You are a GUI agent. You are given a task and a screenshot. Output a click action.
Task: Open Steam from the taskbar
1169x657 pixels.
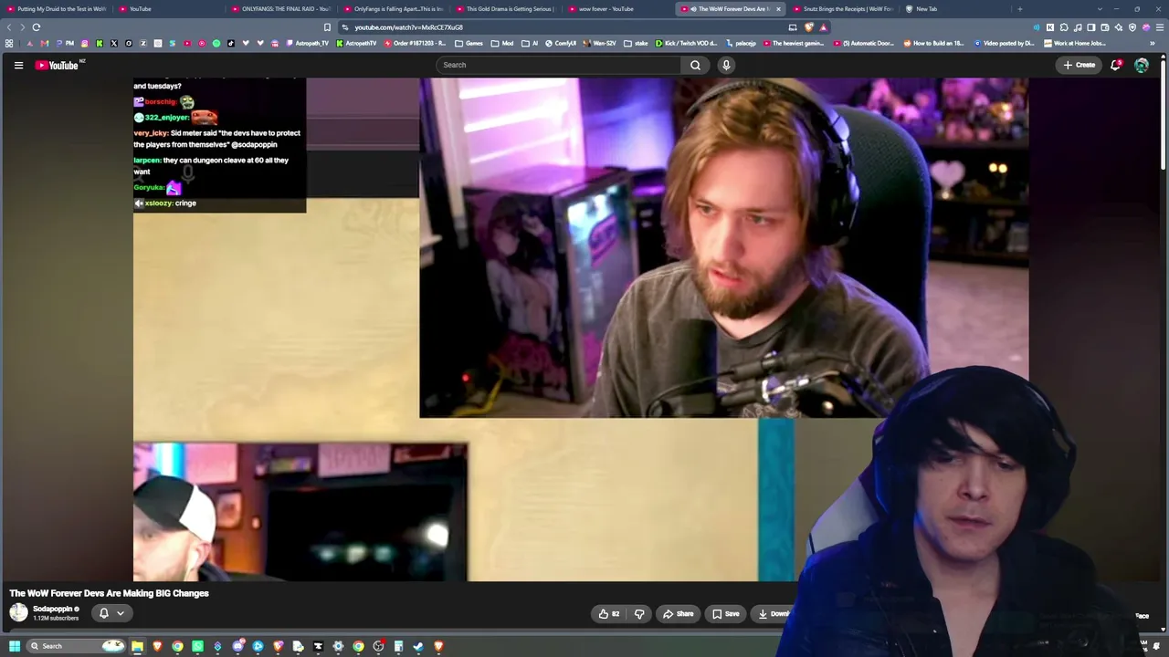[x=418, y=646]
